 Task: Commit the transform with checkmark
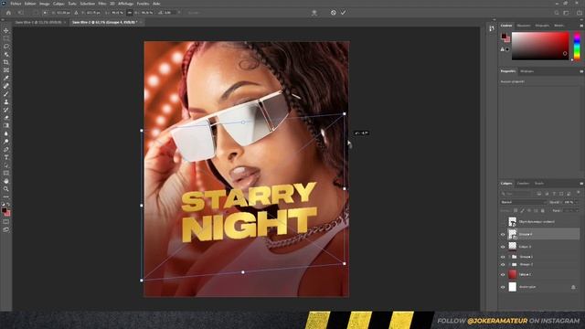pyautogui.click(x=343, y=12)
